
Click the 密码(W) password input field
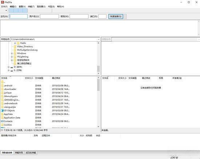79,16
